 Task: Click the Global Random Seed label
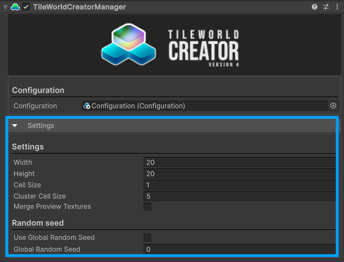click(47, 249)
